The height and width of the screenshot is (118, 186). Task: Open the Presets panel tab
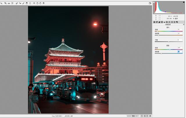(x=174, y=22)
